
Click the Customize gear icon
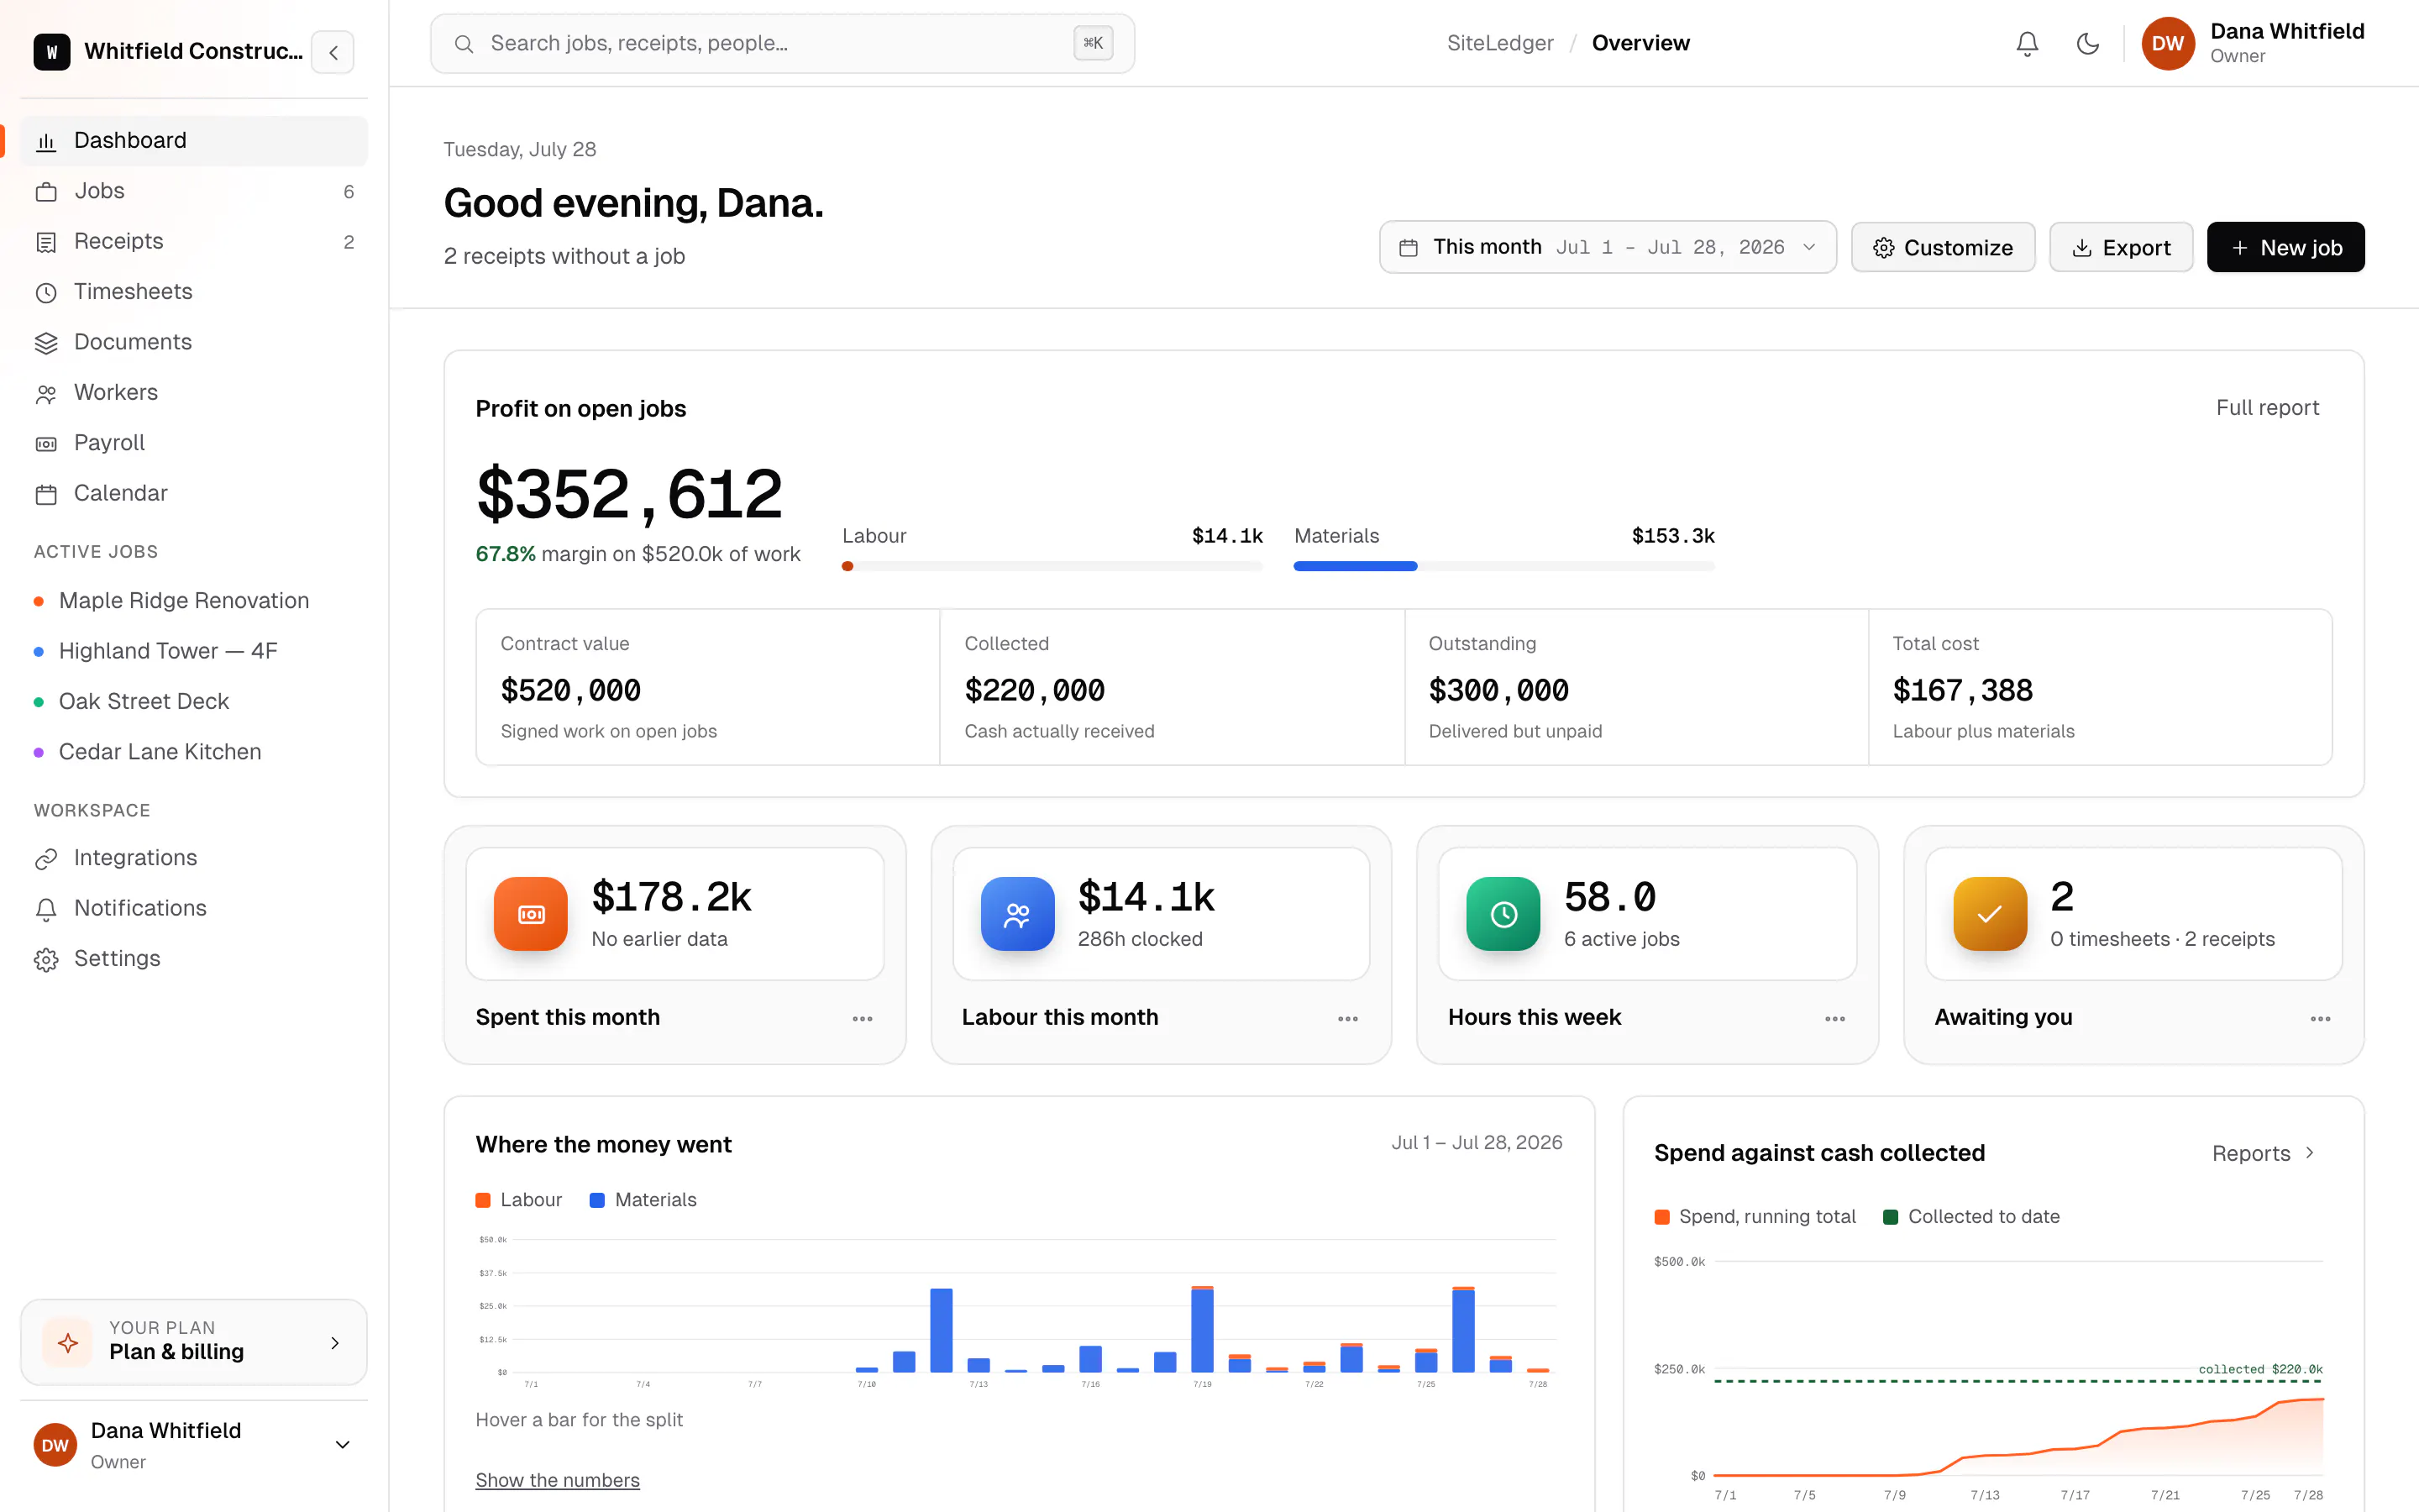[1883, 248]
